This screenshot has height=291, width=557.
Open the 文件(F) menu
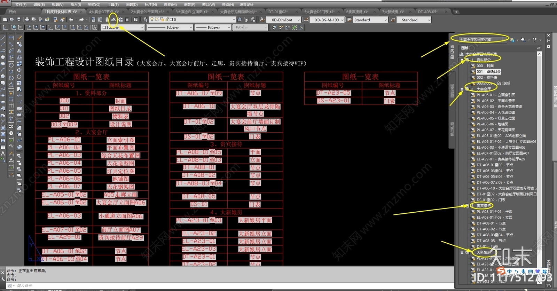21,5
